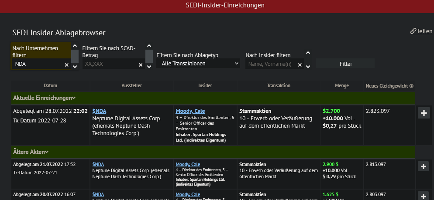Click the up arrow of the company filter
Viewport: 434px width, 200px height.
[75, 46]
